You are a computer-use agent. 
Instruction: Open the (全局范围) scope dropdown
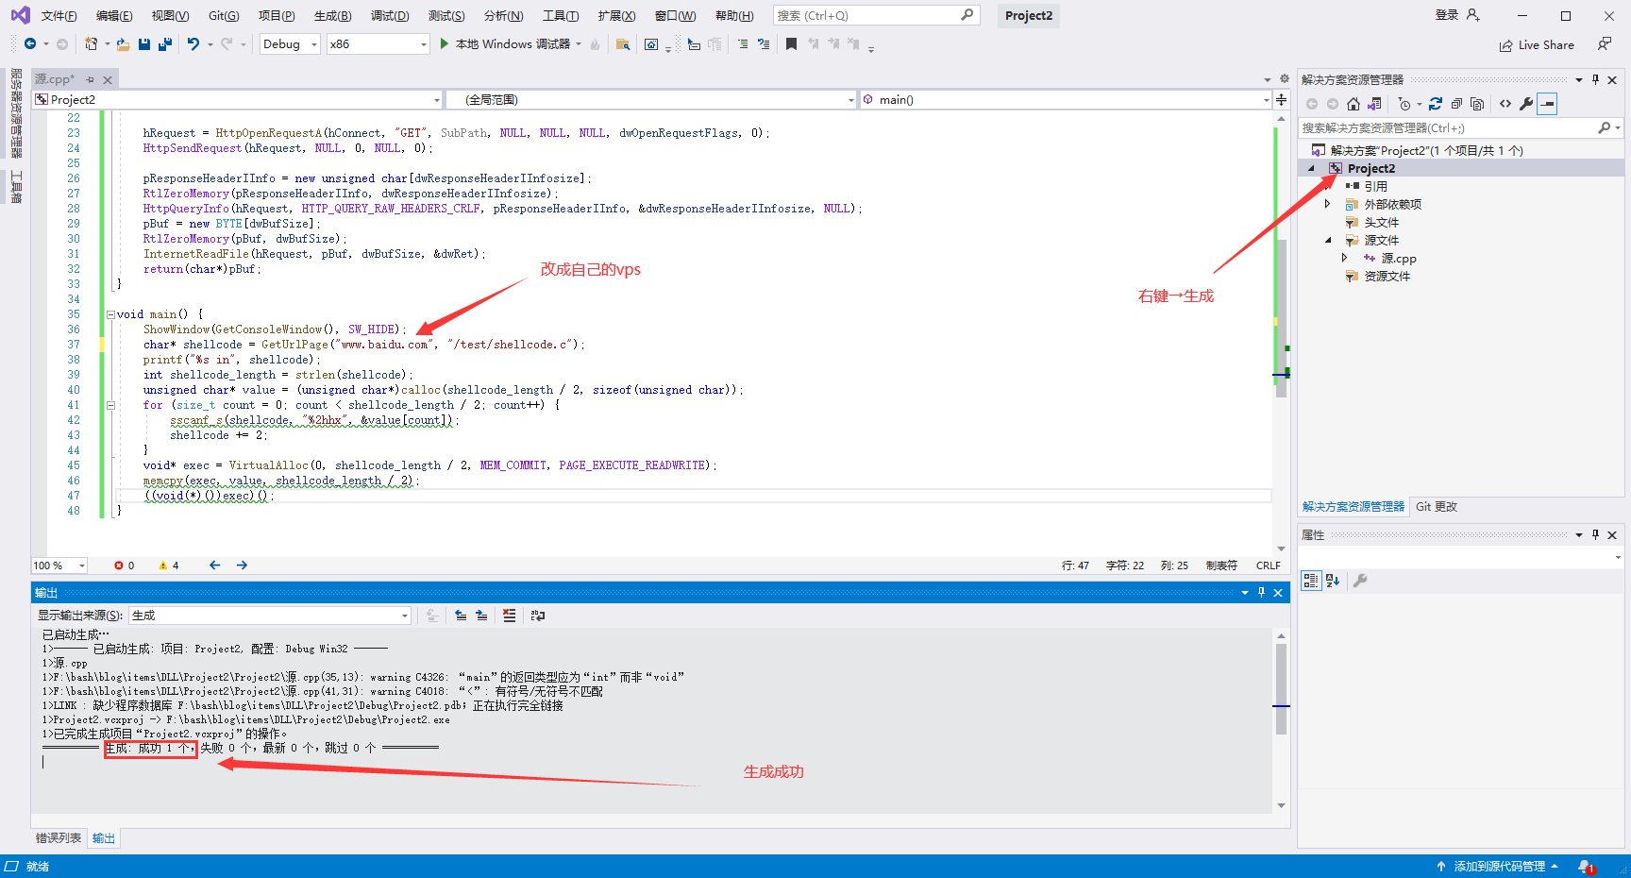click(651, 99)
